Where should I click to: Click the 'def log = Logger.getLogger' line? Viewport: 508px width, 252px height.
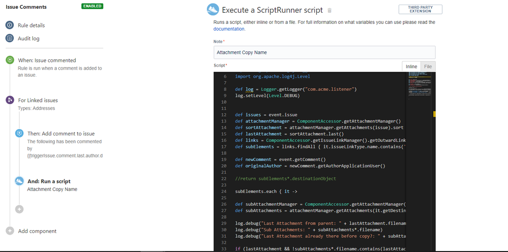pos(296,89)
